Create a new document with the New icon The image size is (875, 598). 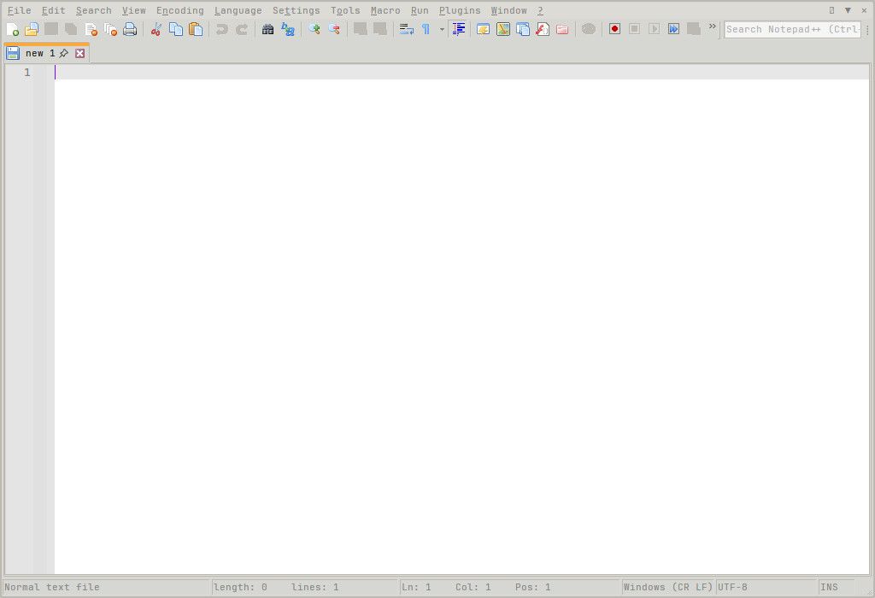coord(12,29)
